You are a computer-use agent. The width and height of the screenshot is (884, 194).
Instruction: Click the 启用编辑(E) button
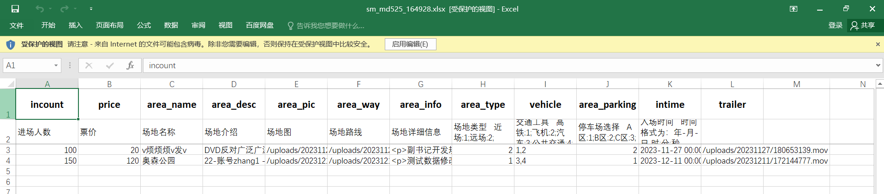pyautogui.click(x=410, y=44)
